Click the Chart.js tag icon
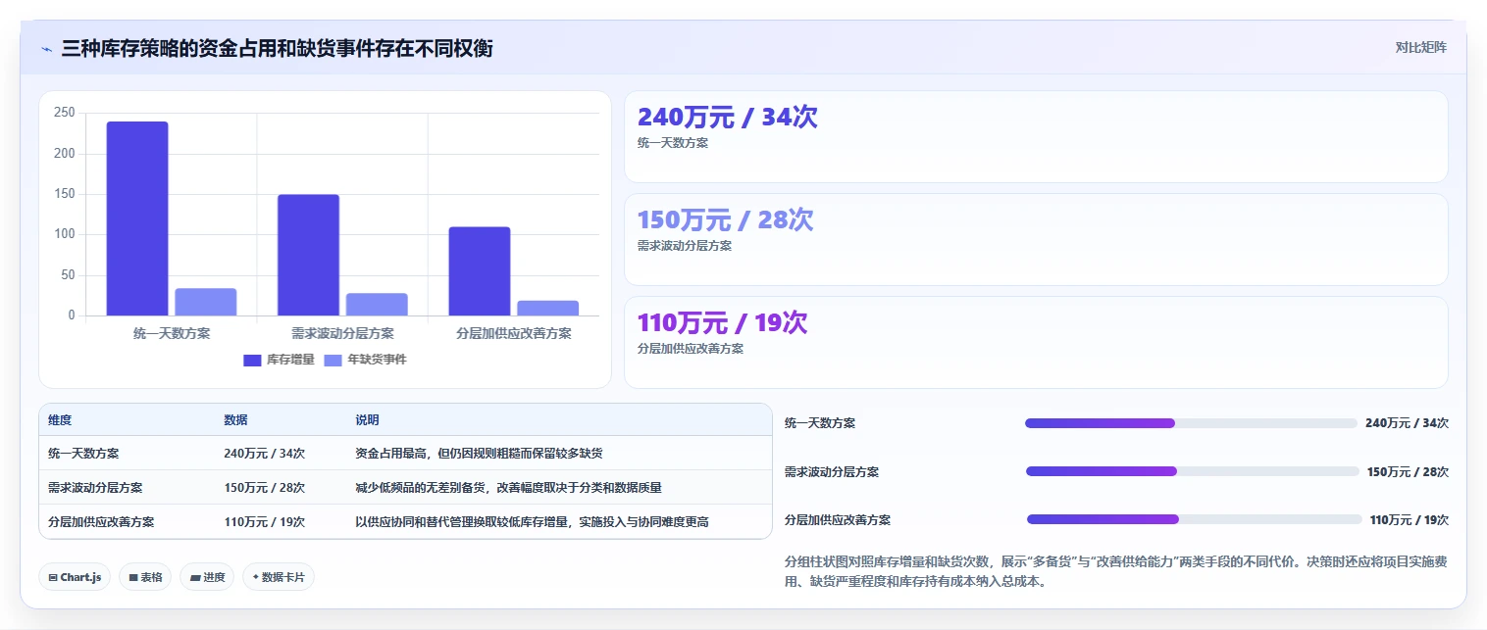This screenshot has width=1487, height=630. click(53, 578)
